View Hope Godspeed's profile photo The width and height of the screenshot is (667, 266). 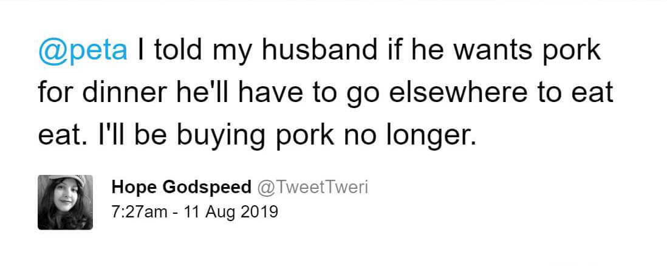tap(65, 202)
